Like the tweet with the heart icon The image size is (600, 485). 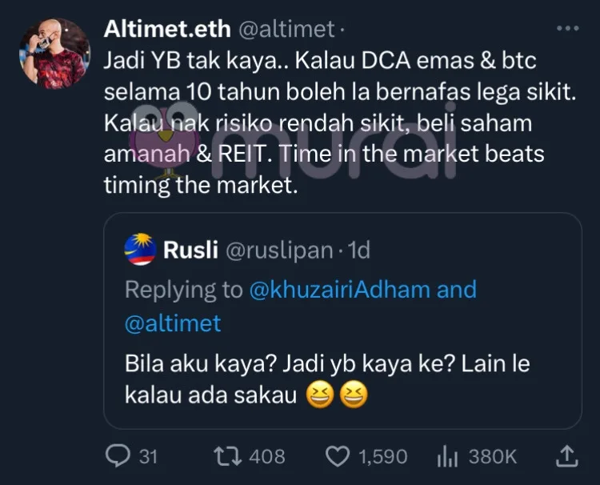pos(340,455)
